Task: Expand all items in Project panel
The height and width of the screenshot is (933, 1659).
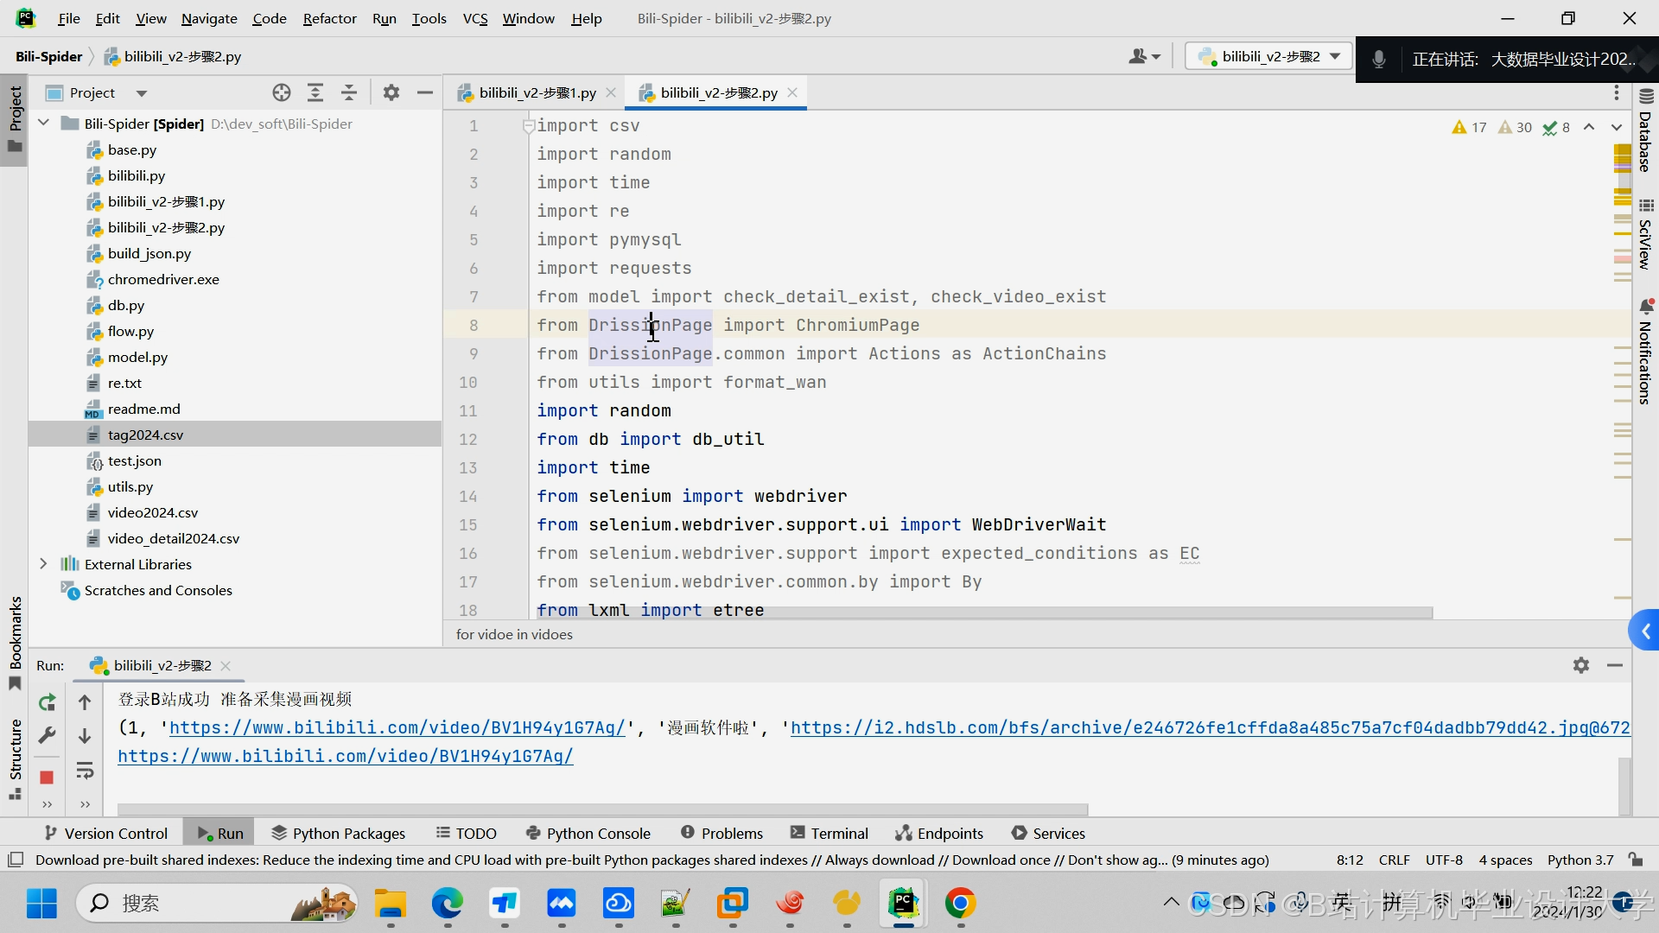Action: 315,92
